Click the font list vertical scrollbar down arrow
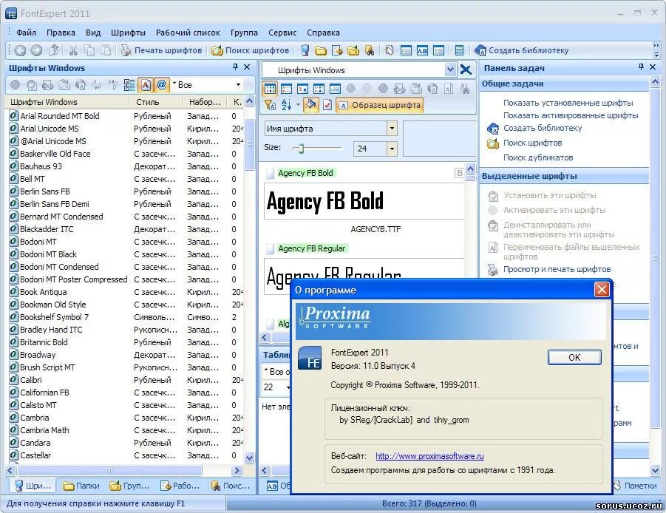This screenshot has height=513, width=666. pyautogui.click(x=249, y=458)
